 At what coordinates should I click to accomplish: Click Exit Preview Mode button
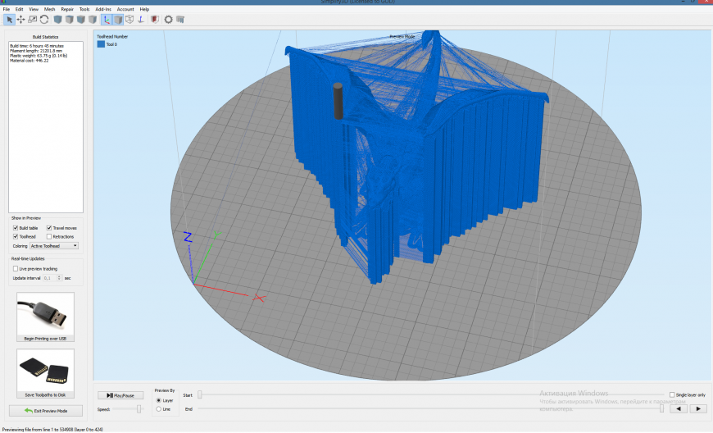[46, 410]
